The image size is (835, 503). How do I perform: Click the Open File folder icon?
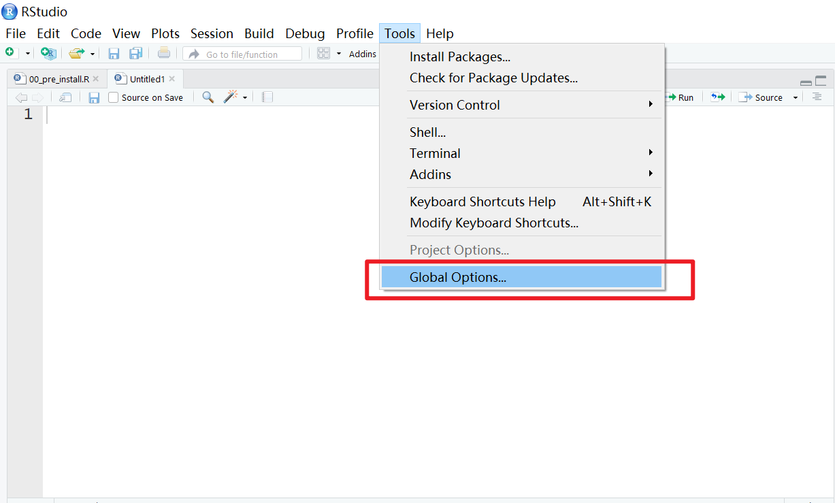click(x=76, y=53)
